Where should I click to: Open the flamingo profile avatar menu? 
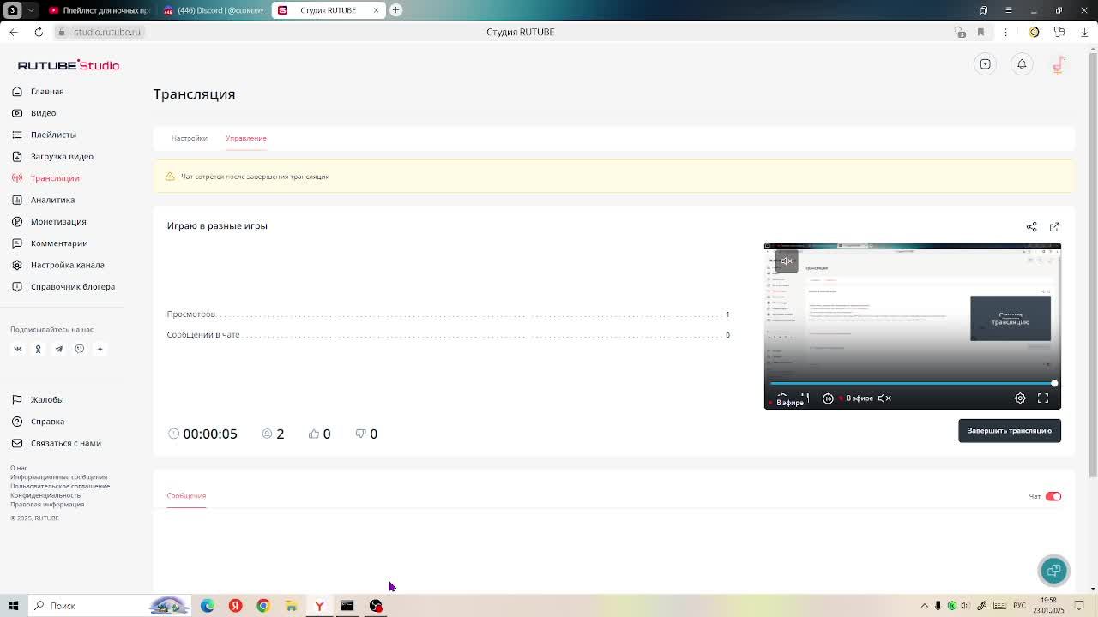coord(1059,64)
